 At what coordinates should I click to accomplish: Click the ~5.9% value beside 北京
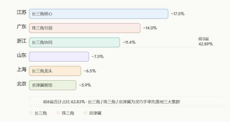[x=85, y=85]
